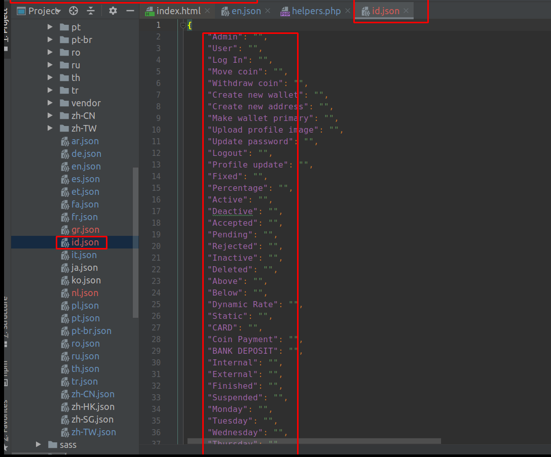551x457 pixels.
Task: Open Project panel settings gear
Action: 113,11
